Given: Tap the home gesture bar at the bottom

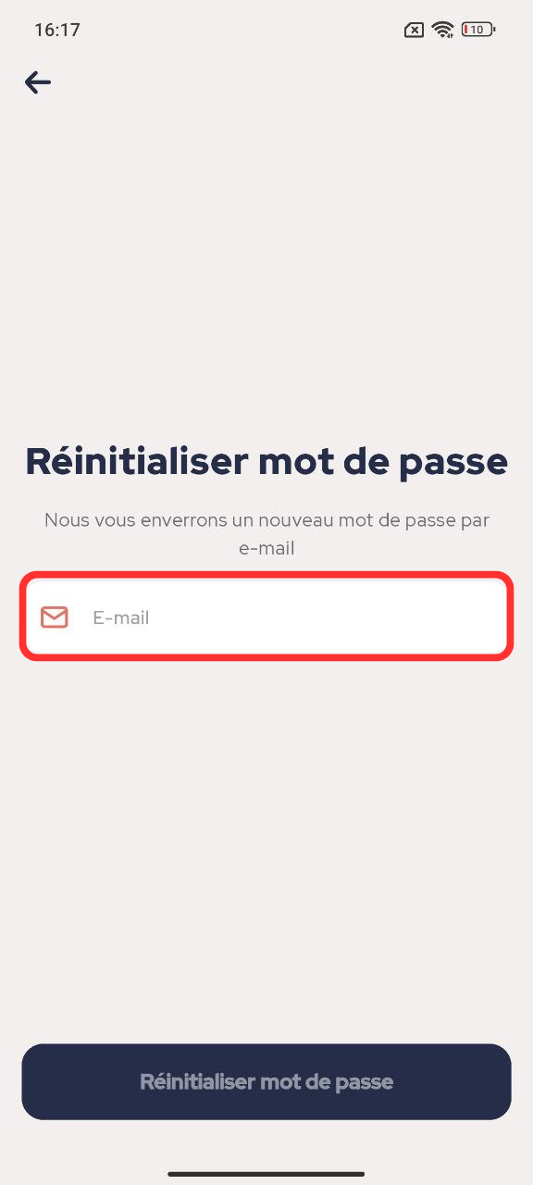Looking at the screenshot, I should click(x=266, y=1174).
